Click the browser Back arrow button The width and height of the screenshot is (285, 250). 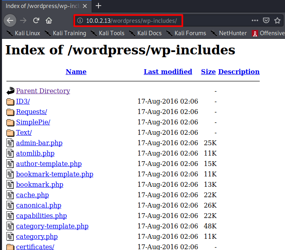coord(10,20)
